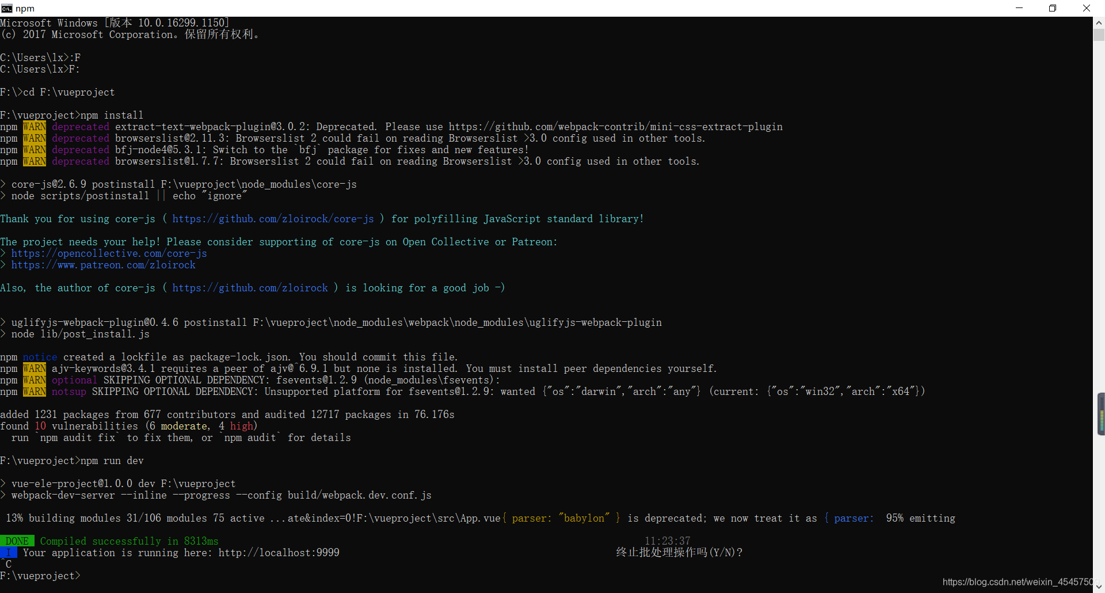Click the green DONE badge
The width and height of the screenshot is (1105, 593).
[x=17, y=541]
